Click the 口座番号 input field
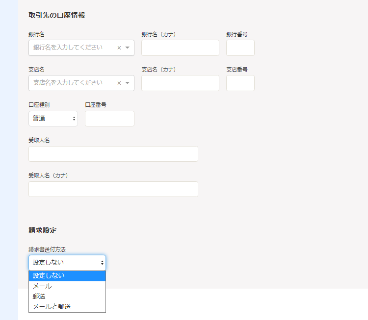The width and height of the screenshot is (368, 320). tap(109, 119)
